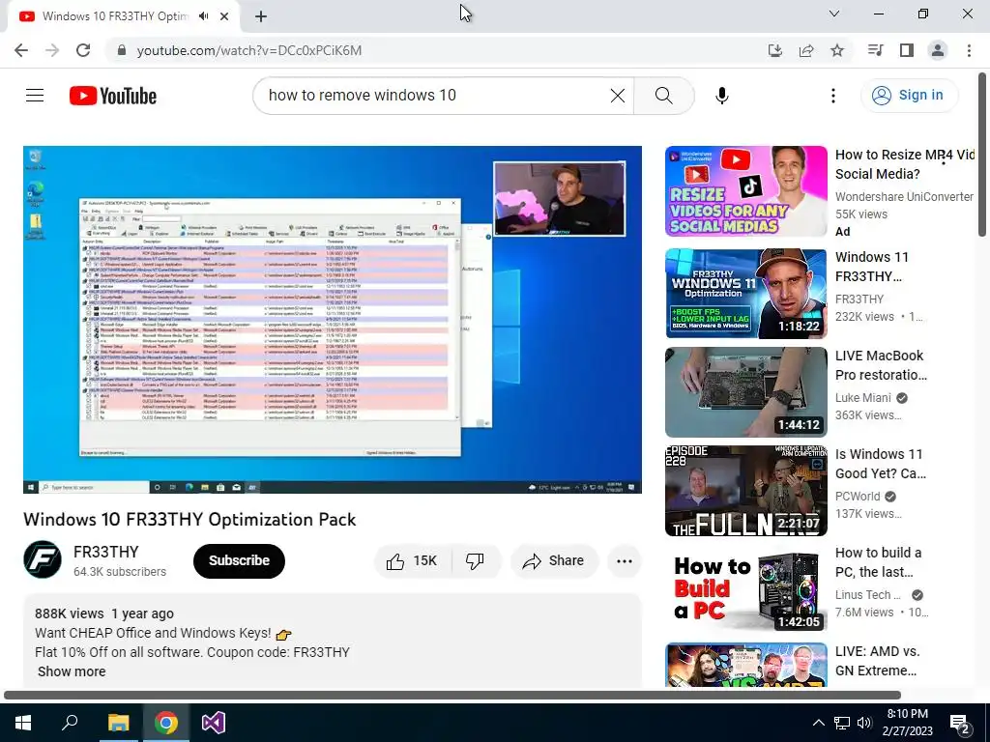The image size is (990, 742).
Task: Start voice search with microphone icon
Action: tap(721, 96)
